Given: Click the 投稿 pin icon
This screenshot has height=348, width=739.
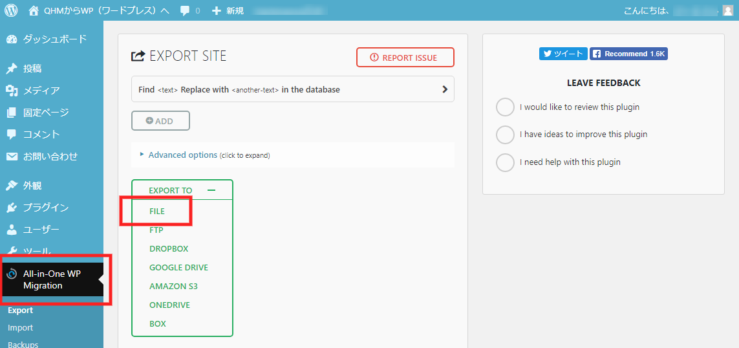Looking at the screenshot, I should (x=12, y=69).
